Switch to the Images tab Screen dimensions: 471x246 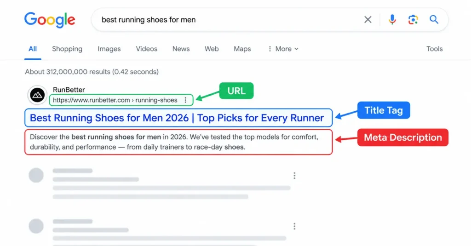pyautogui.click(x=109, y=49)
